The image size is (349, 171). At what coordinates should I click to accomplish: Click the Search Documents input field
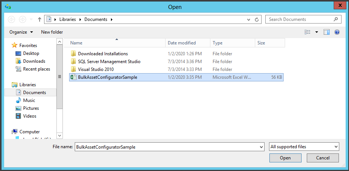[299, 19]
